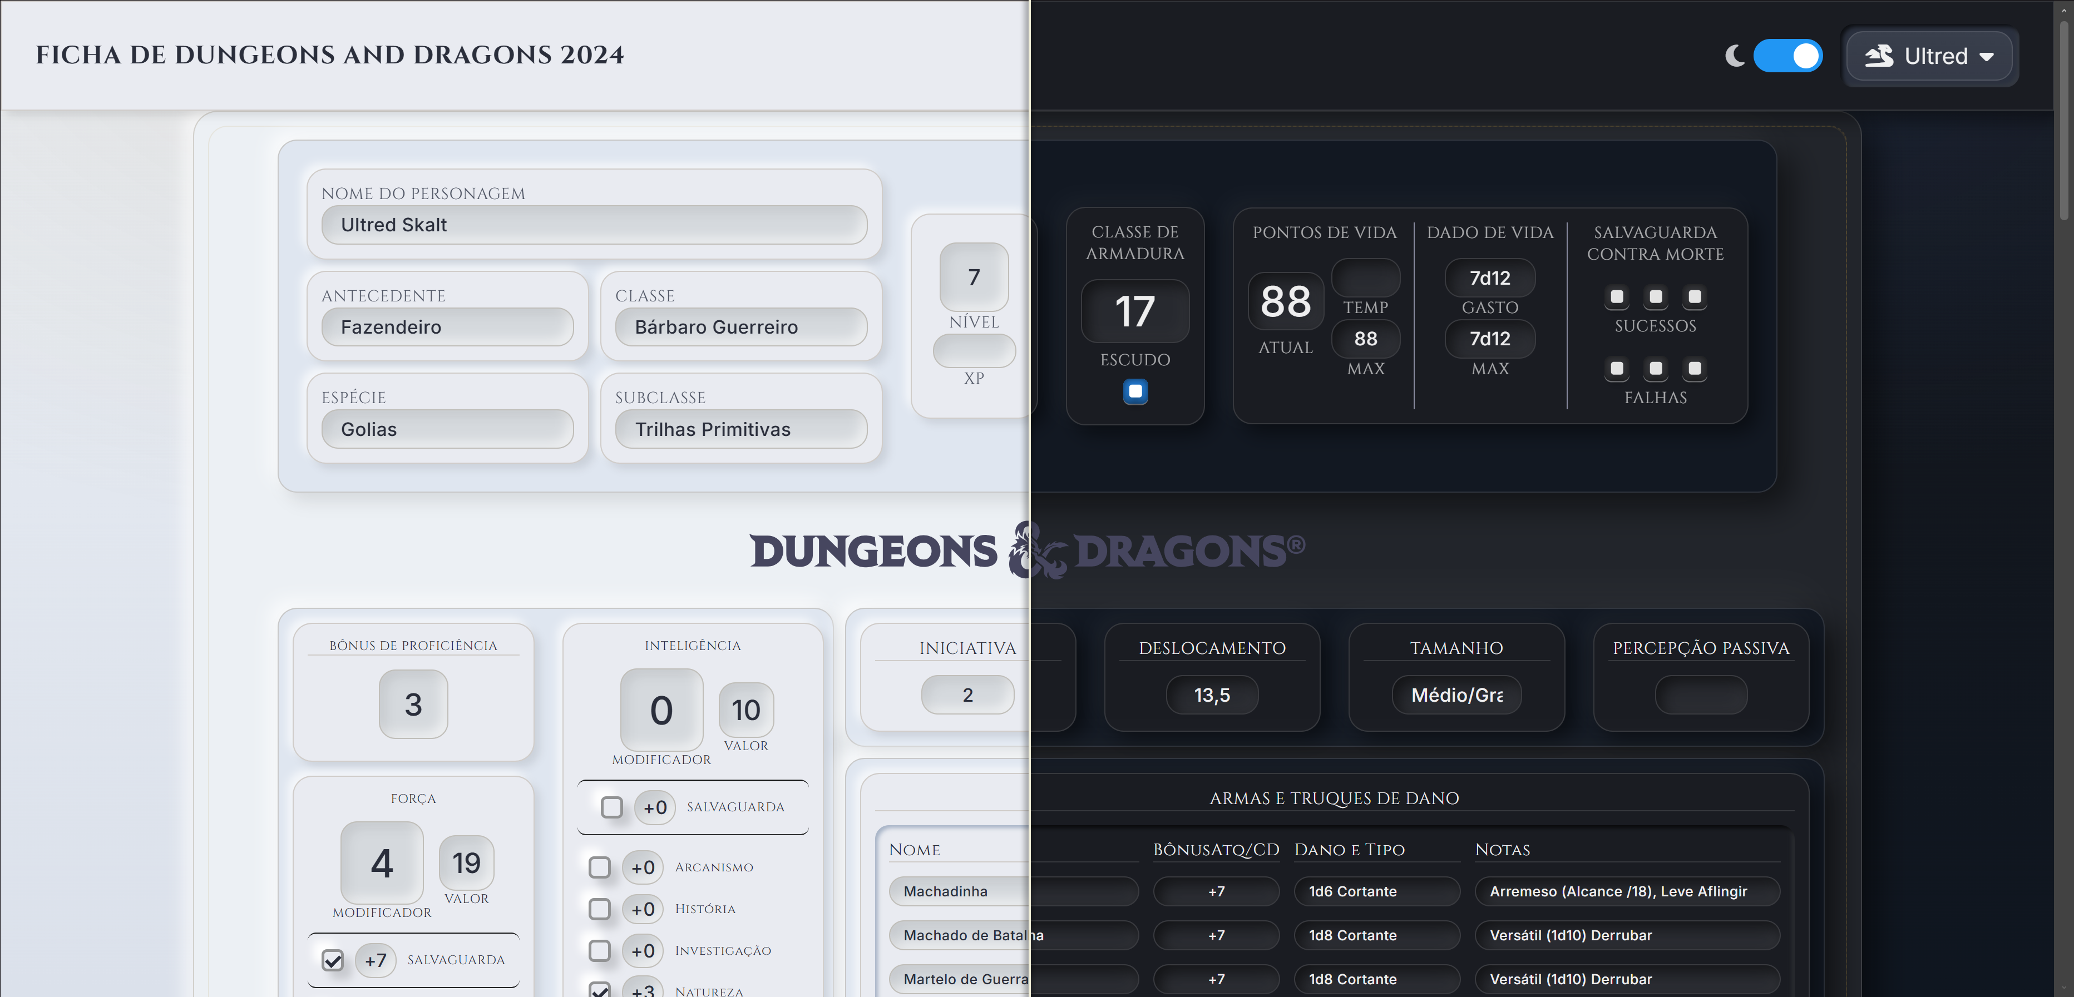Click the Nome do Personagem field
Image resolution: width=2074 pixels, height=997 pixels.
594,225
